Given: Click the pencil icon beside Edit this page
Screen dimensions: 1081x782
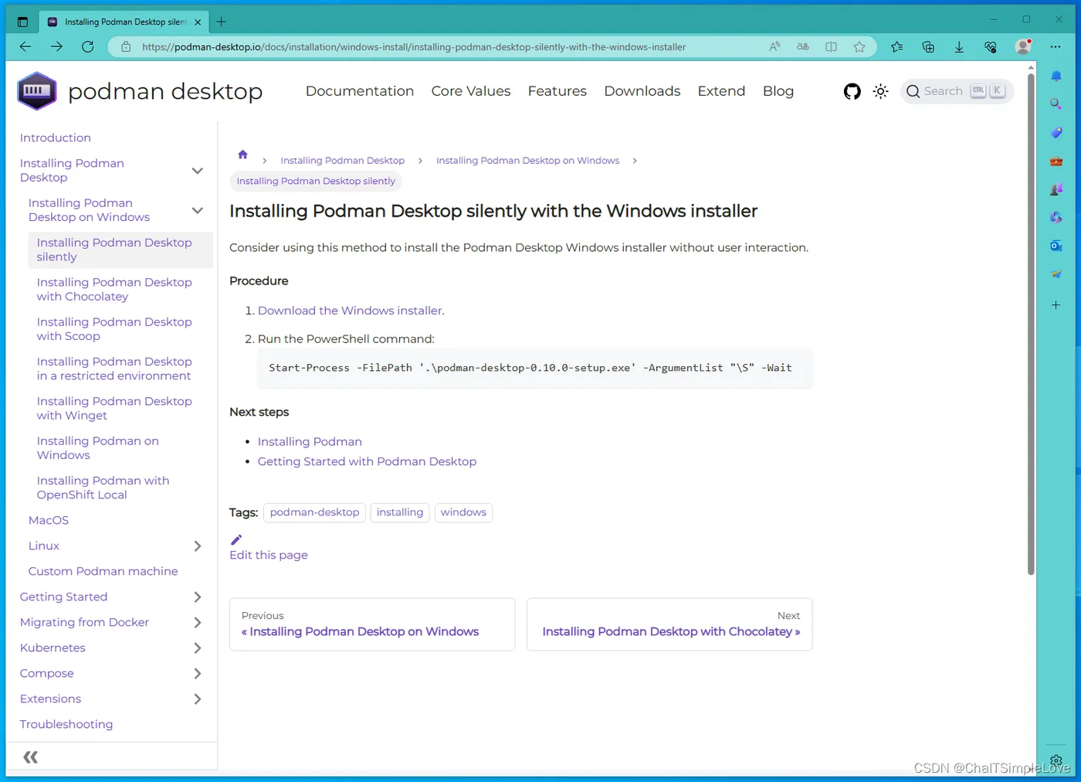Looking at the screenshot, I should (x=236, y=539).
